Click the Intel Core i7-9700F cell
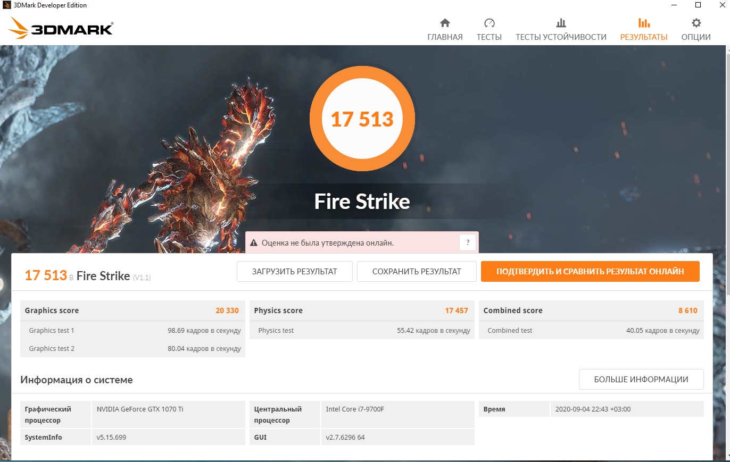730x462 pixels. (398, 414)
